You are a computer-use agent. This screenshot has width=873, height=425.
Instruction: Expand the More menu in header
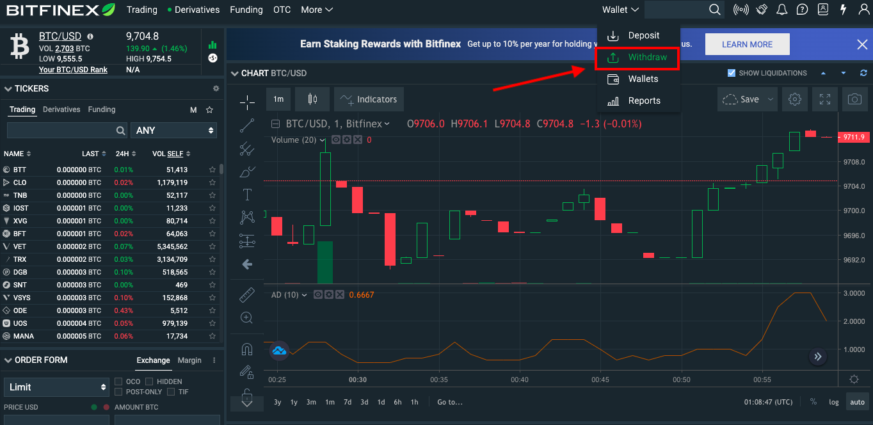point(317,10)
